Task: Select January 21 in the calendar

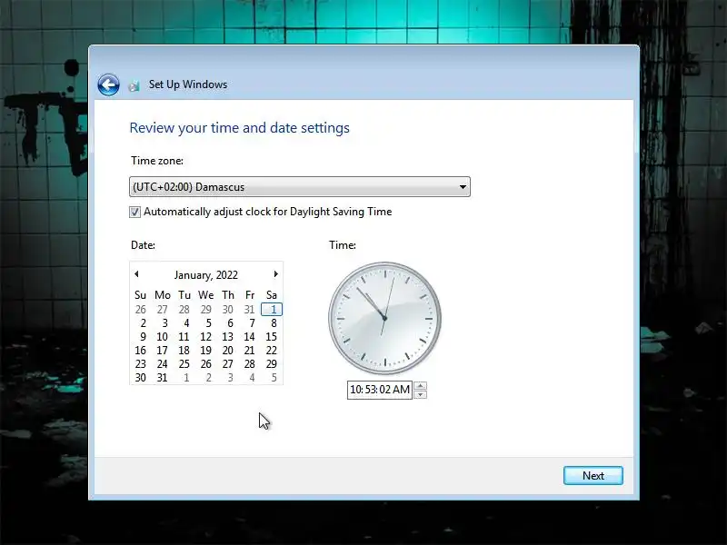Action: (x=249, y=351)
